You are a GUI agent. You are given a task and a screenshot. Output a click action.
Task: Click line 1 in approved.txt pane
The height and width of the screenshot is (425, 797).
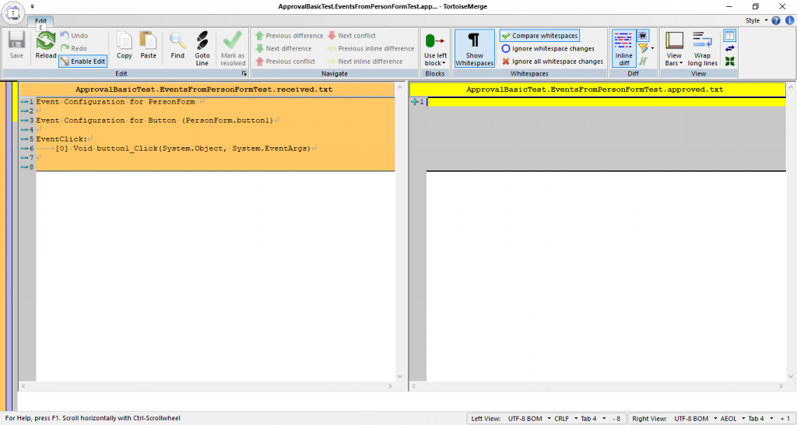pos(606,102)
